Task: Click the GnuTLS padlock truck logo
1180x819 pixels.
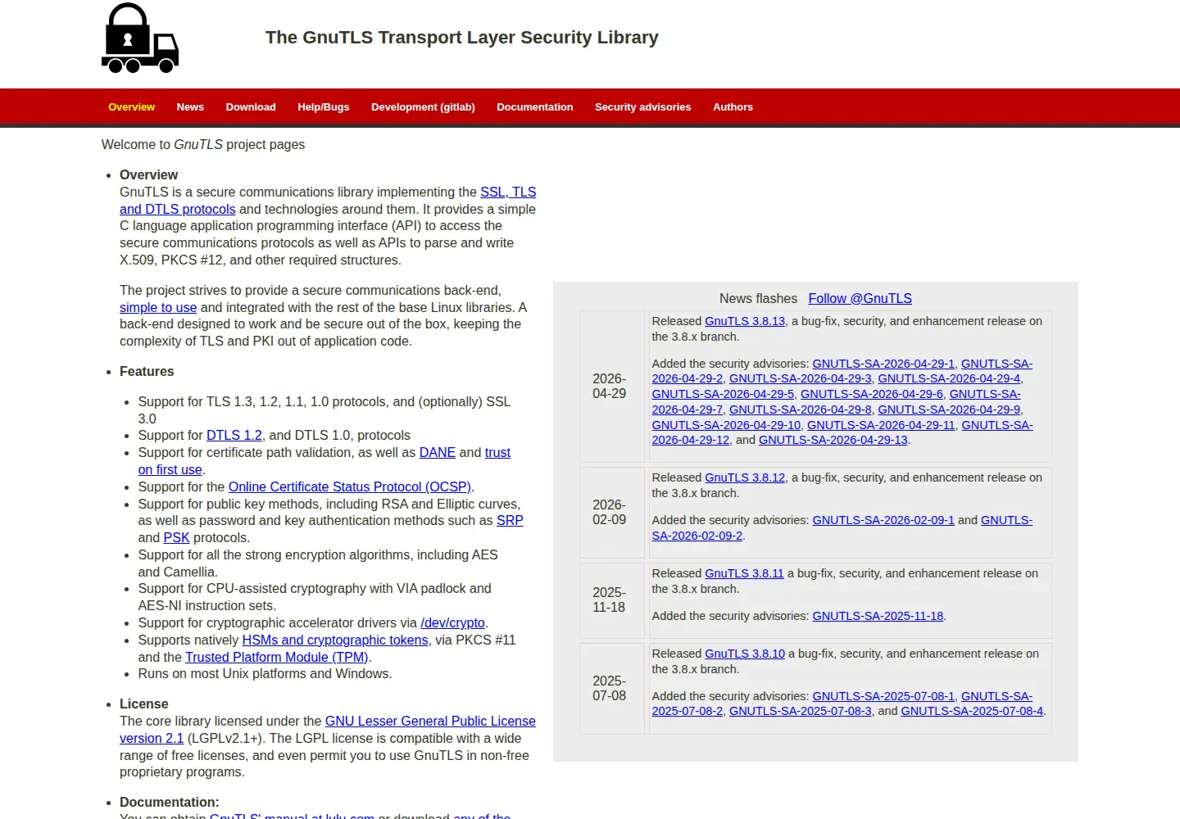Action: 140,38
